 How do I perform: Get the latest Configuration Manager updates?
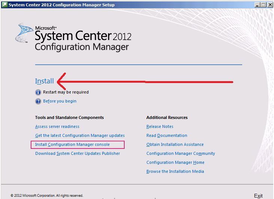tap(80, 136)
